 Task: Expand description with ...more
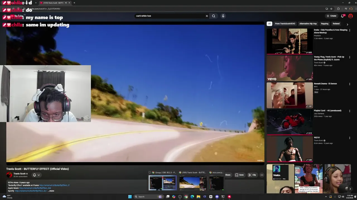[x=51, y=191]
